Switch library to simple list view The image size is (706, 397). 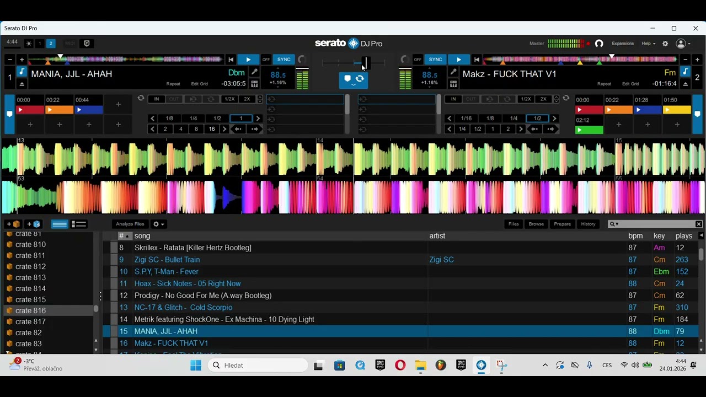coord(60,224)
